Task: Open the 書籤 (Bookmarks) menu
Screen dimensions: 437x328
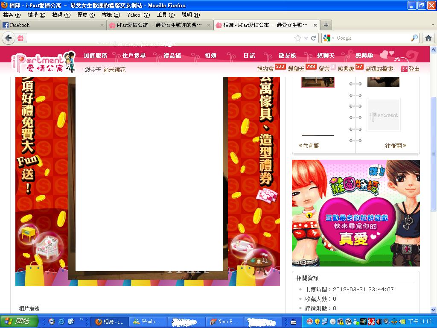Action: click(x=111, y=15)
